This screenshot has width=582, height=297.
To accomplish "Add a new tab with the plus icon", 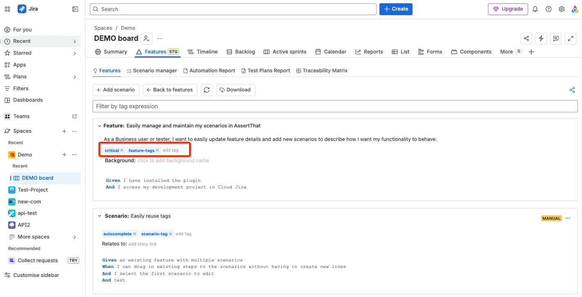I will [x=531, y=52].
